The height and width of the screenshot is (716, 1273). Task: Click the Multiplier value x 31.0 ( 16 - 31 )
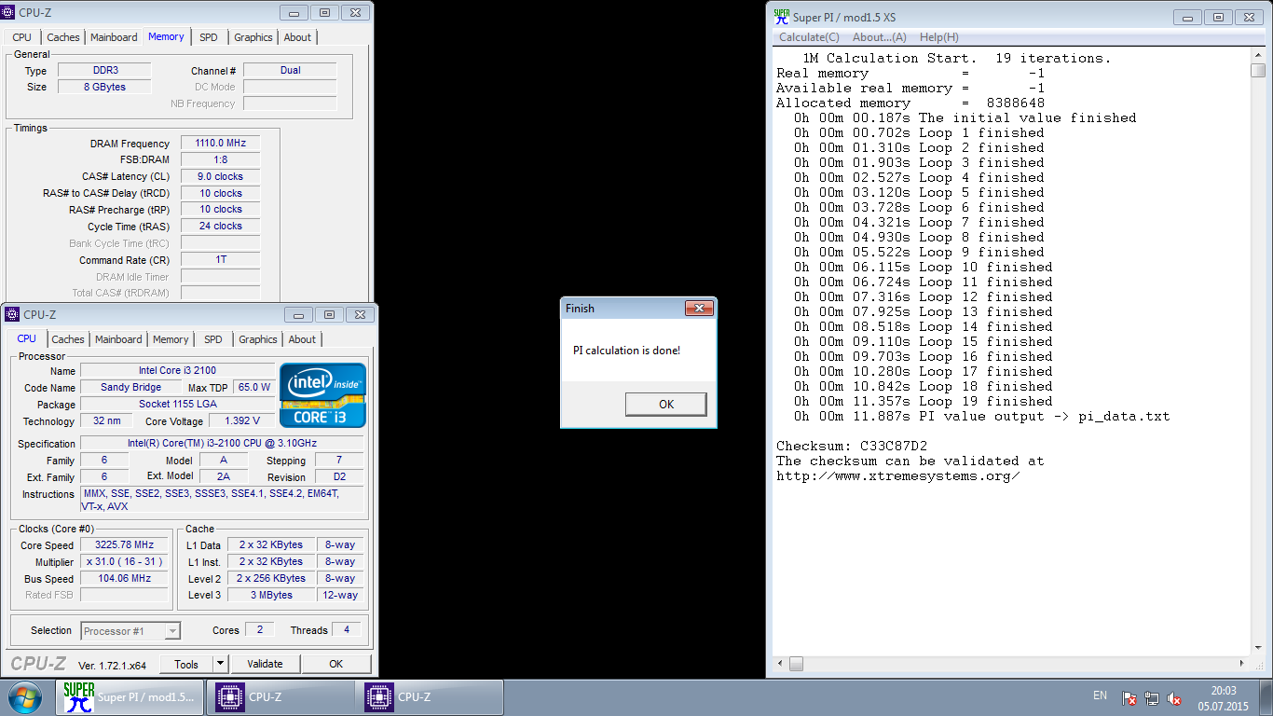pyautogui.click(x=124, y=562)
